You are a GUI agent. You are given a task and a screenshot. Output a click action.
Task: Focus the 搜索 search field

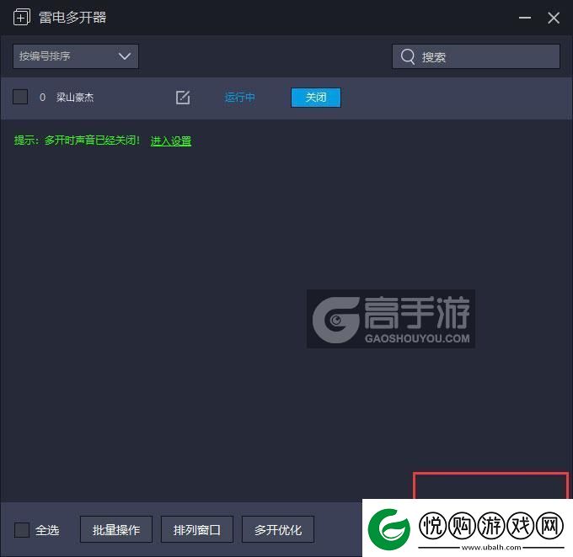click(x=476, y=56)
